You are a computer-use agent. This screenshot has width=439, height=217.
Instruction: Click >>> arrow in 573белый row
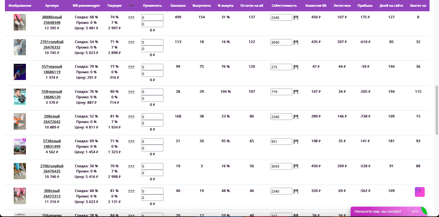point(131,141)
